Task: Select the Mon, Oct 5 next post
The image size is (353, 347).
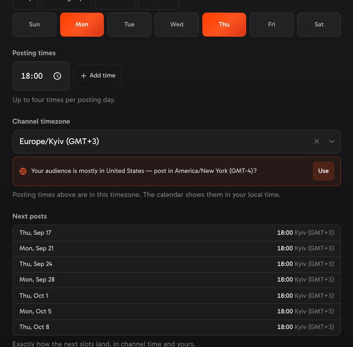Action: pyautogui.click(x=177, y=311)
